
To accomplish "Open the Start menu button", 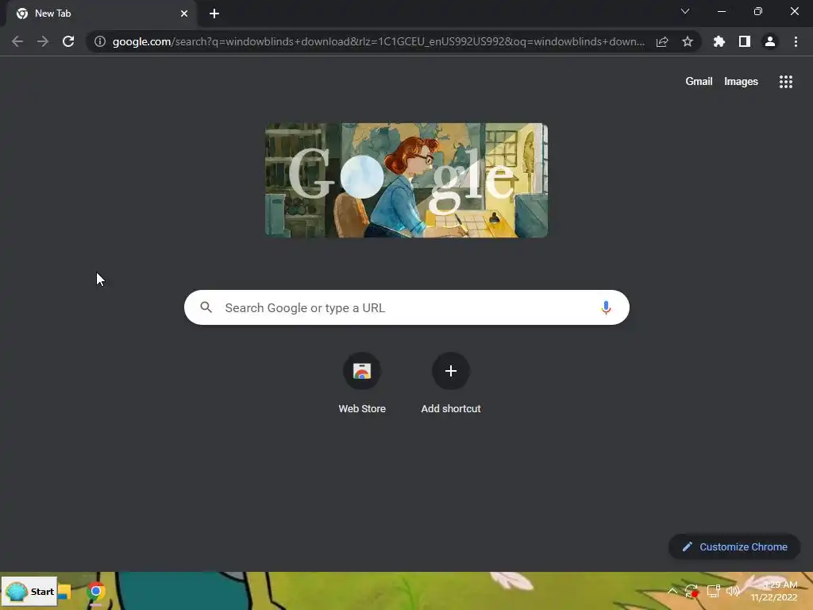I will [29, 591].
